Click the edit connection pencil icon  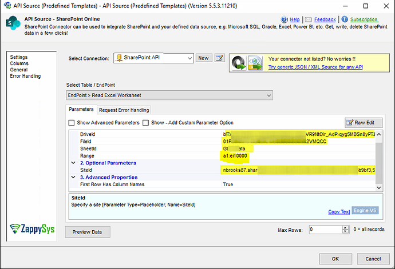[220, 58]
